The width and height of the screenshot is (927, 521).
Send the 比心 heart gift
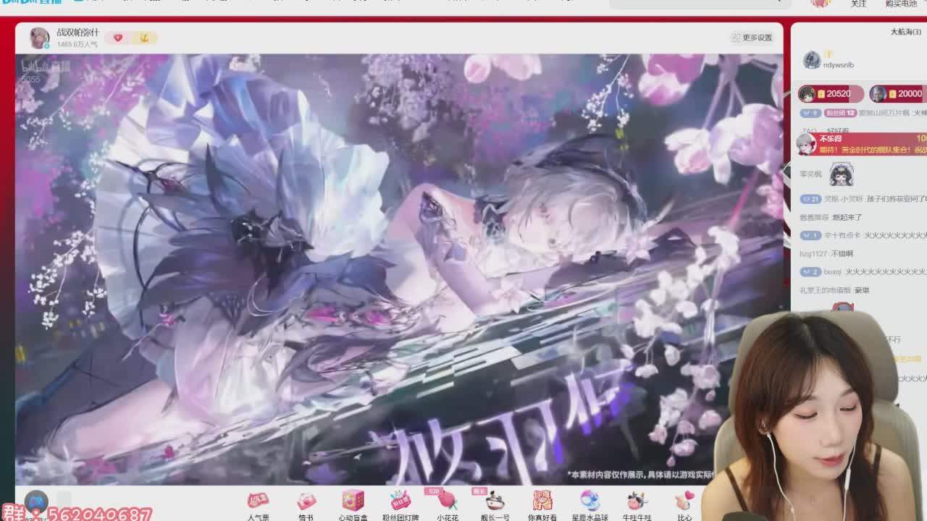(684, 507)
